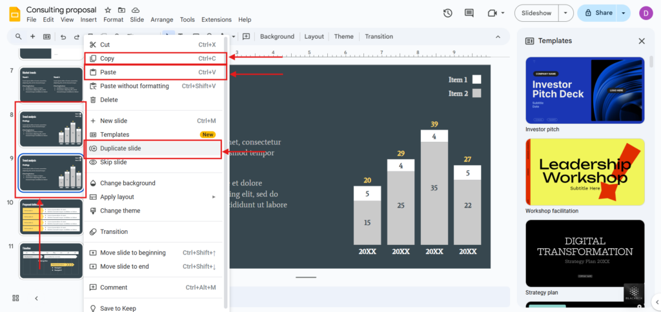
Task: Click the Slideshow button
Action: click(x=536, y=13)
